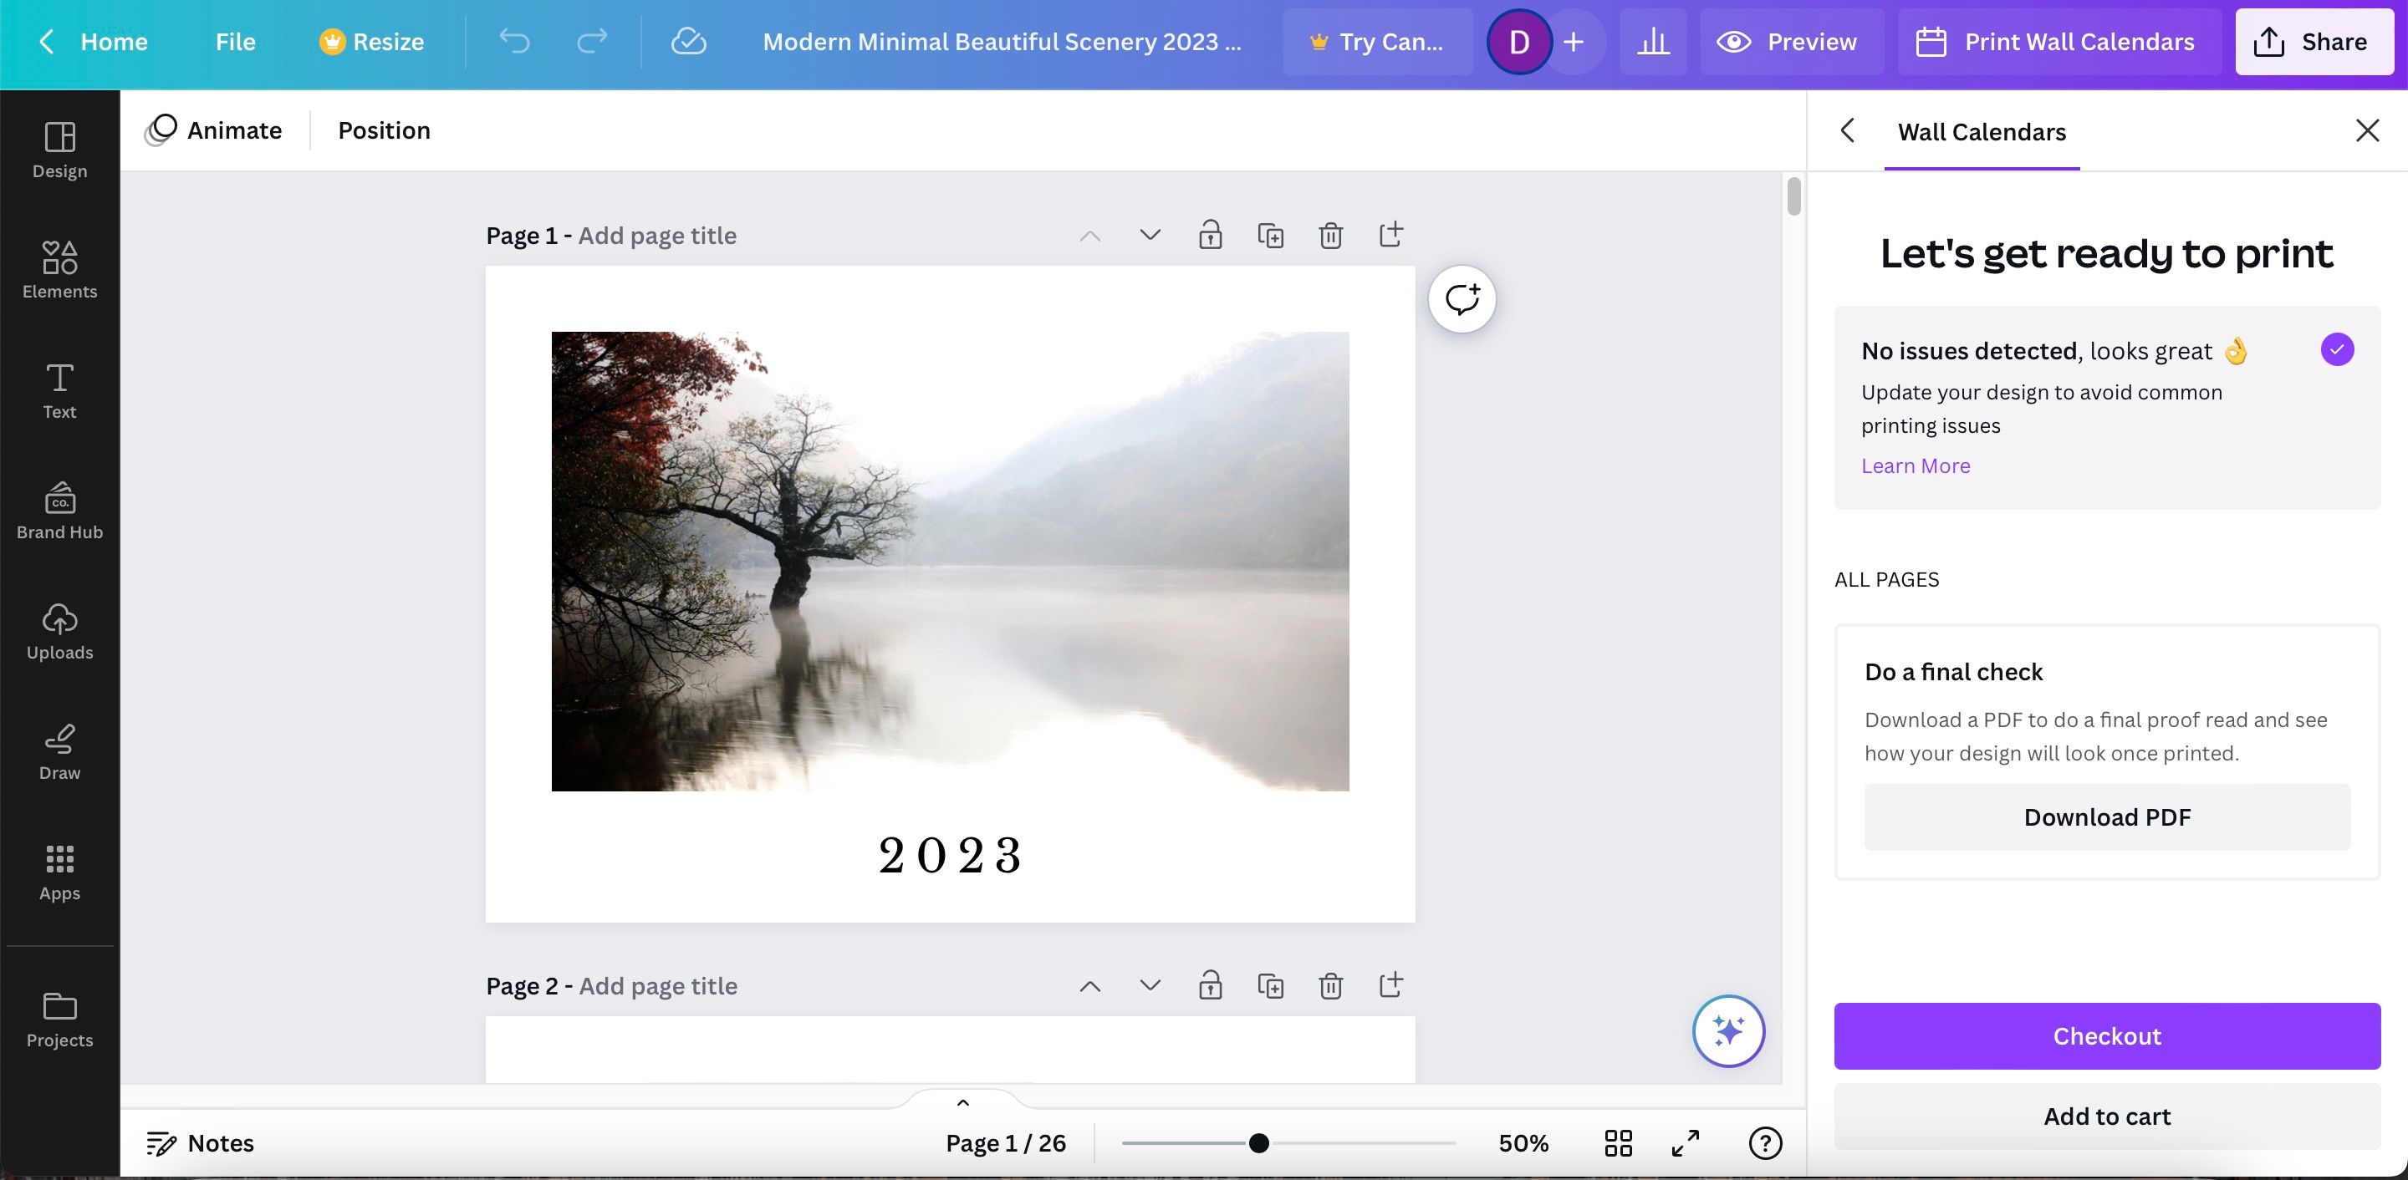2408x1180 pixels.
Task: Switch to the Position tab
Action: coord(383,130)
